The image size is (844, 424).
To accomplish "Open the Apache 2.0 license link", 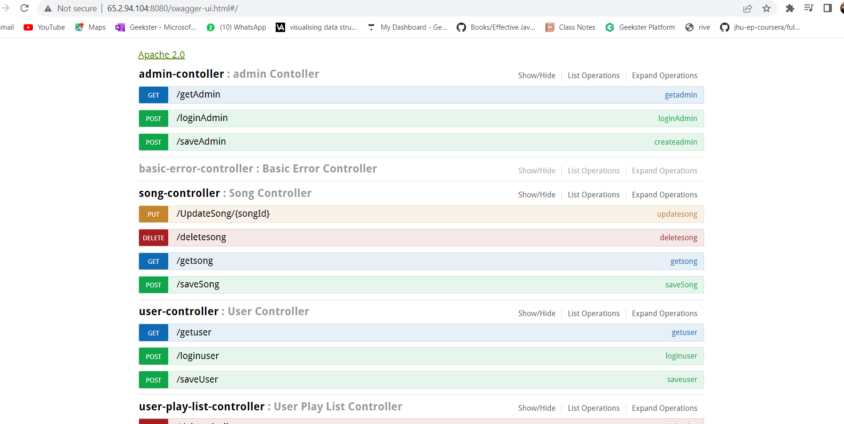I will [161, 55].
